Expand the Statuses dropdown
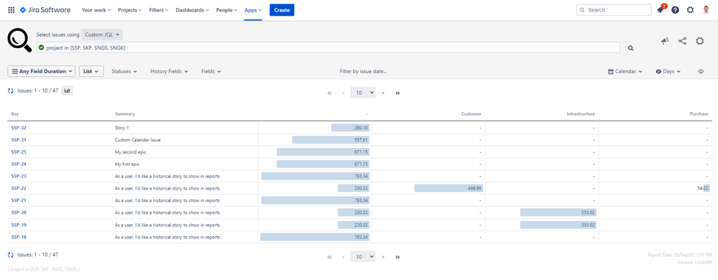This screenshot has width=718, height=280. pos(124,72)
